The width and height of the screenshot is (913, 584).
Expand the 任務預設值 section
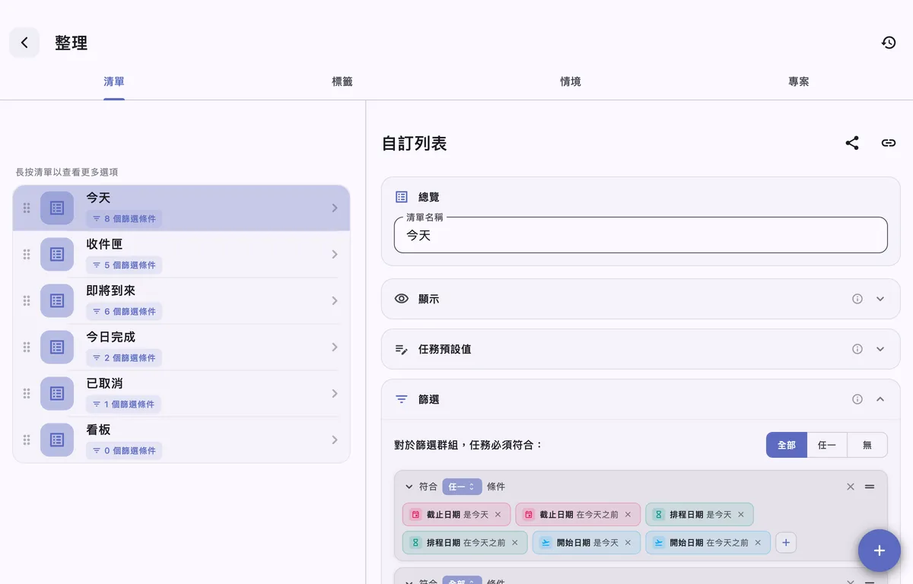pos(880,349)
